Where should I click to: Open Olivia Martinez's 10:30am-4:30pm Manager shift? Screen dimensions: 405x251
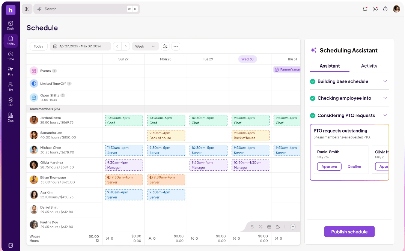[250, 165]
